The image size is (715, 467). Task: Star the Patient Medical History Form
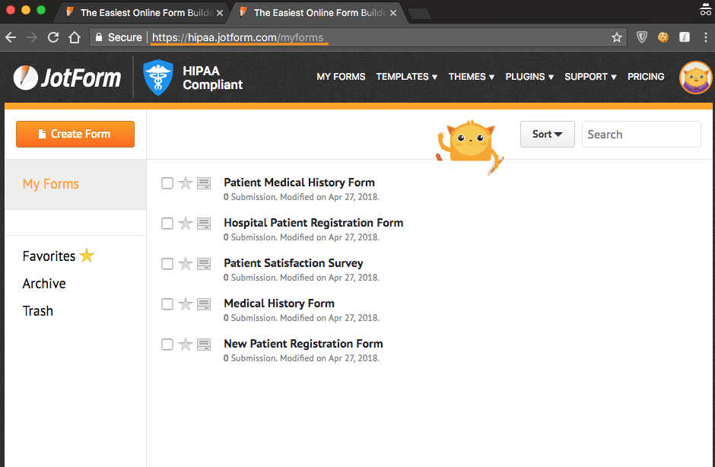186,183
